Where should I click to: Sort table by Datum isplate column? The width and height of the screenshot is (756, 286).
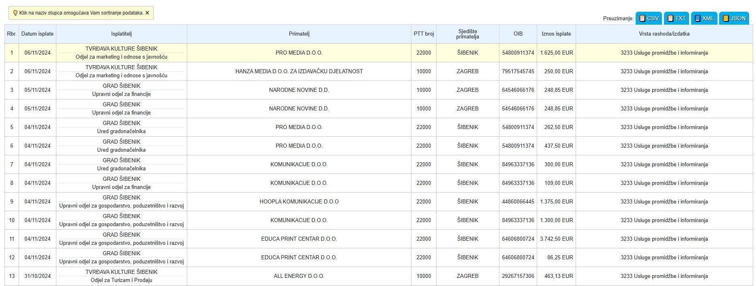37,34
